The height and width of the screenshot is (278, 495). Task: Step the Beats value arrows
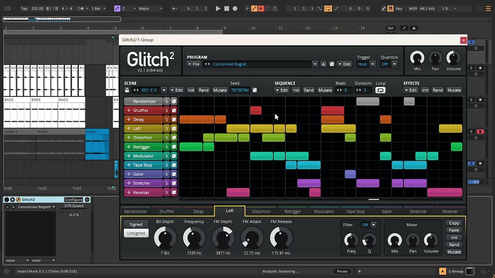click(339, 90)
